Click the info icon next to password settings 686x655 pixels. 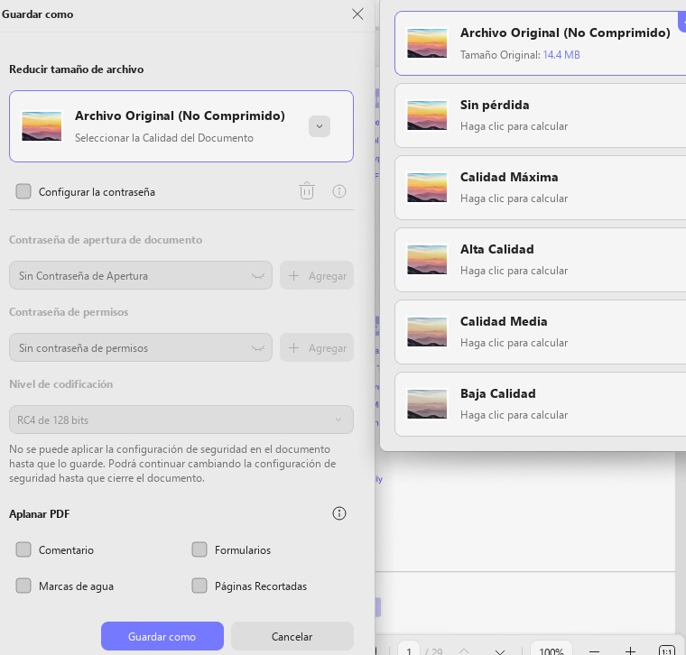[x=339, y=191]
